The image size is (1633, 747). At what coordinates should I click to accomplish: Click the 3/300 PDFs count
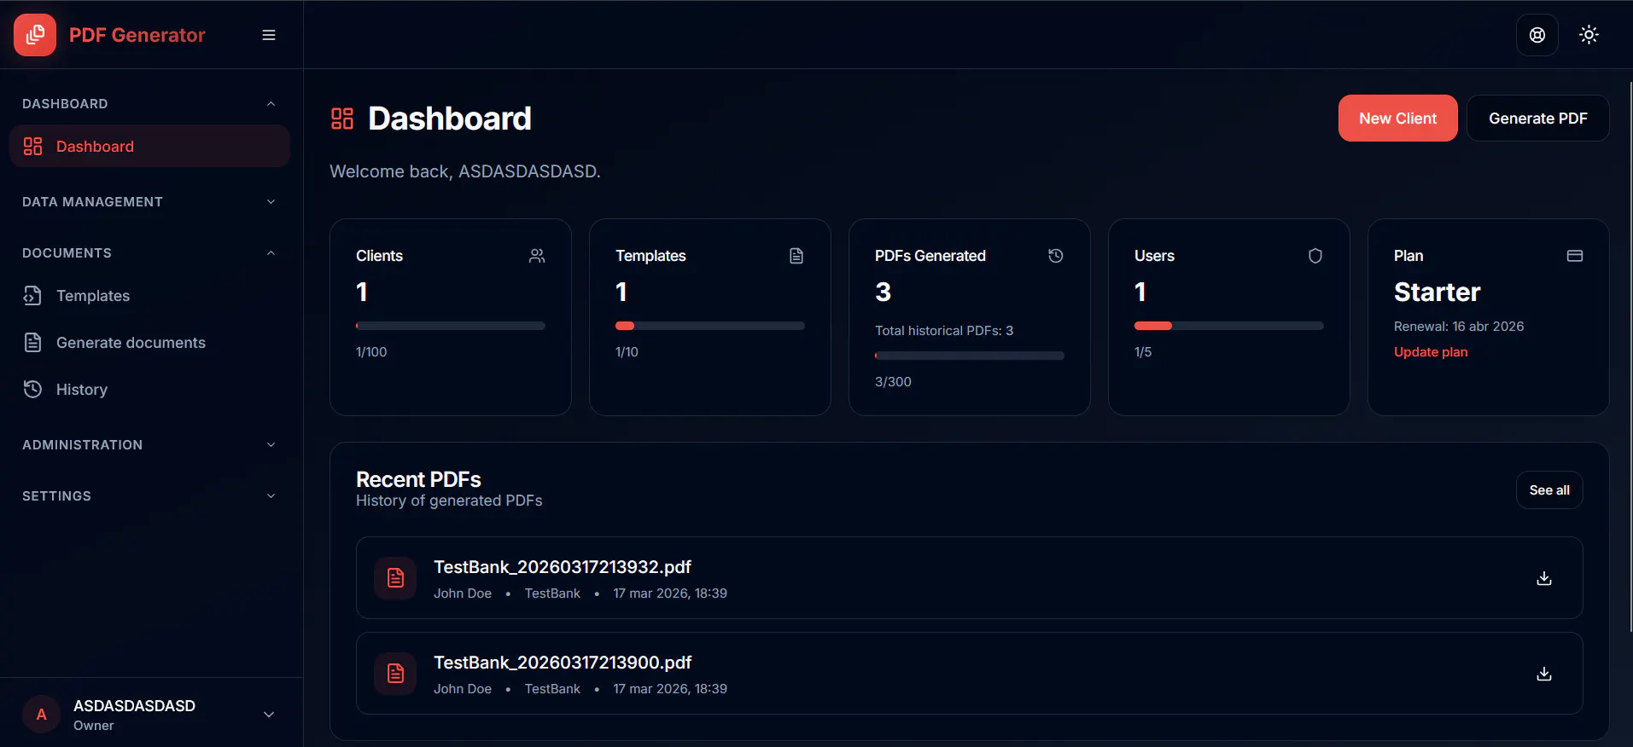pyautogui.click(x=893, y=382)
